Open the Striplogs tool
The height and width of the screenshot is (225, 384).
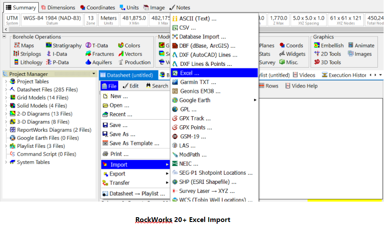pyautogui.click(x=27, y=54)
